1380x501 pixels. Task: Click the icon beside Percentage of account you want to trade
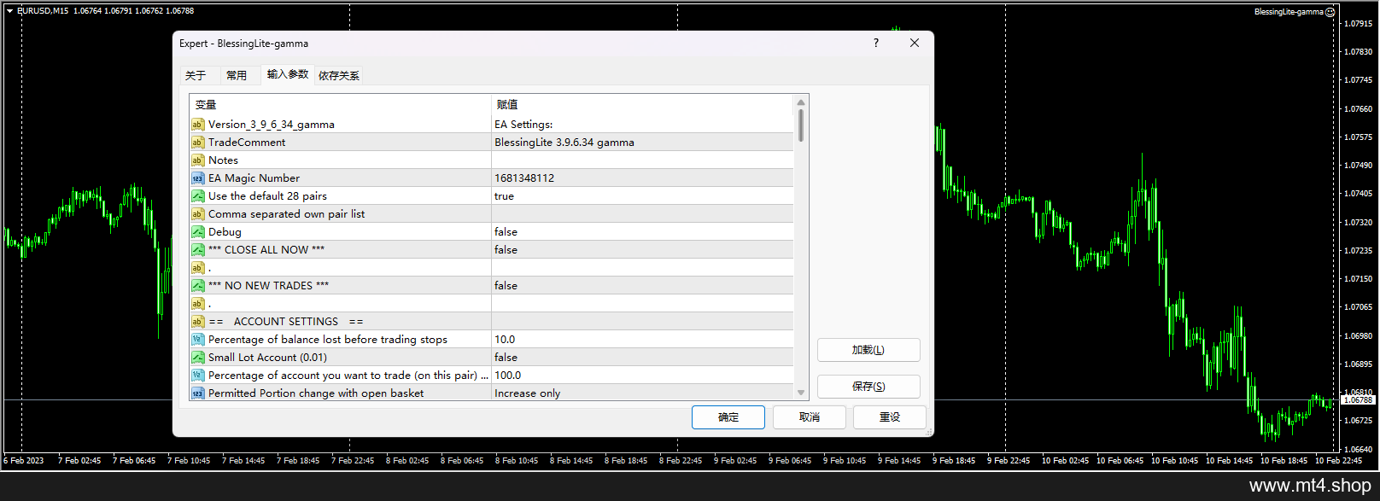pos(197,376)
